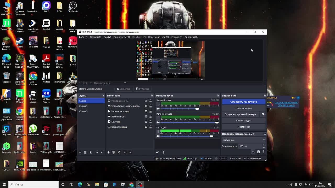Image resolution: width=335 pixels, height=188 pixels.
Task: Open the Док-панели menu
Action: [121, 37]
